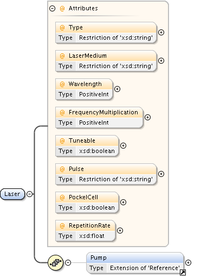Expand the Type attribute details
The image size is (201, 276).
(161, 33)
